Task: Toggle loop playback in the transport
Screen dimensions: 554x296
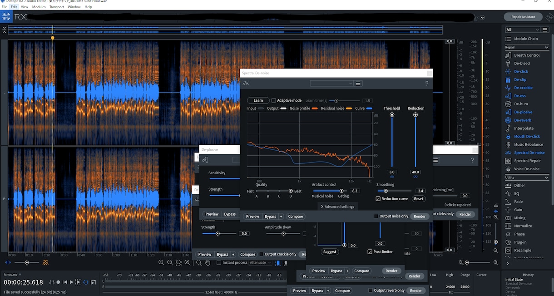Action: pyautogui.click(x=86, y=282)
